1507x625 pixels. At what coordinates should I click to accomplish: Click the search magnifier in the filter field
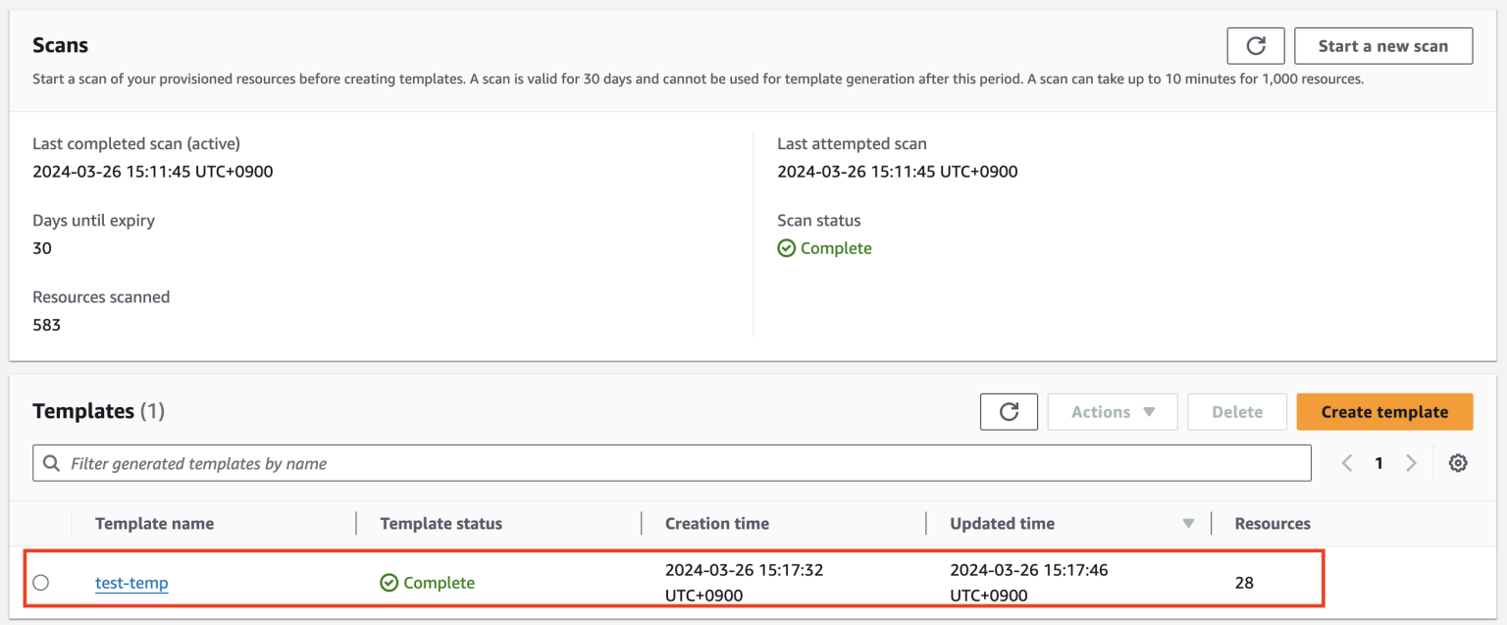click(50, 462)
